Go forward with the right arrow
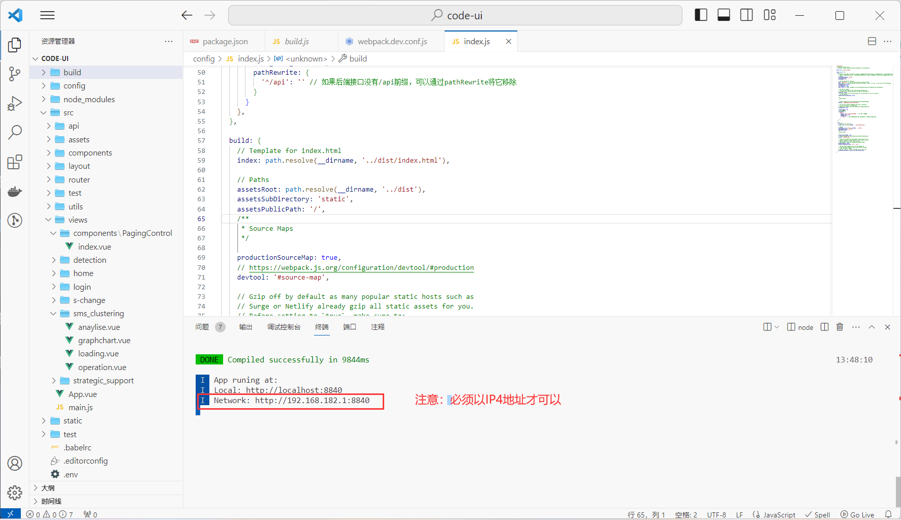The width and height of the screenshot is (901, 520). tap(210, 15)
